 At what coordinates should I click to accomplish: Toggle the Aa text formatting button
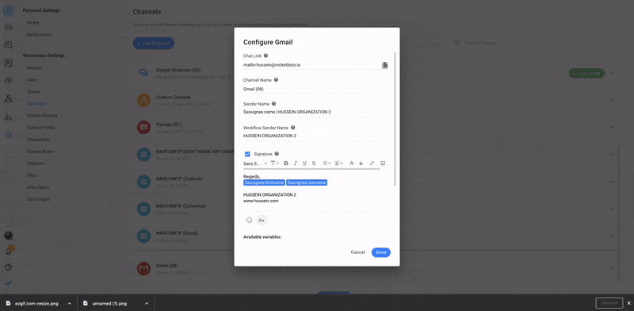pyautogui.click(x=262, y=221)
